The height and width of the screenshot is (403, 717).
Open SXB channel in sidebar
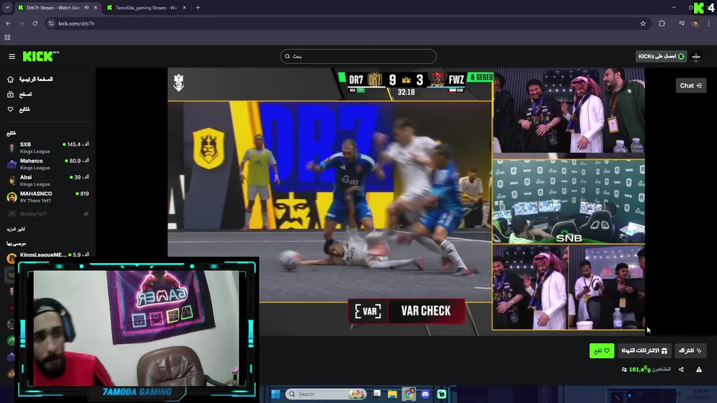(48, 148)
